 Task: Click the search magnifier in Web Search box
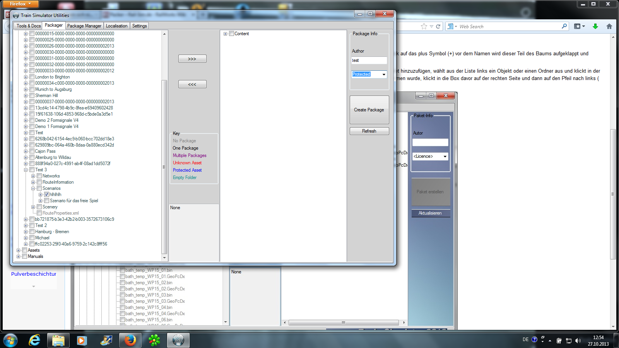[x=564, y=26]
